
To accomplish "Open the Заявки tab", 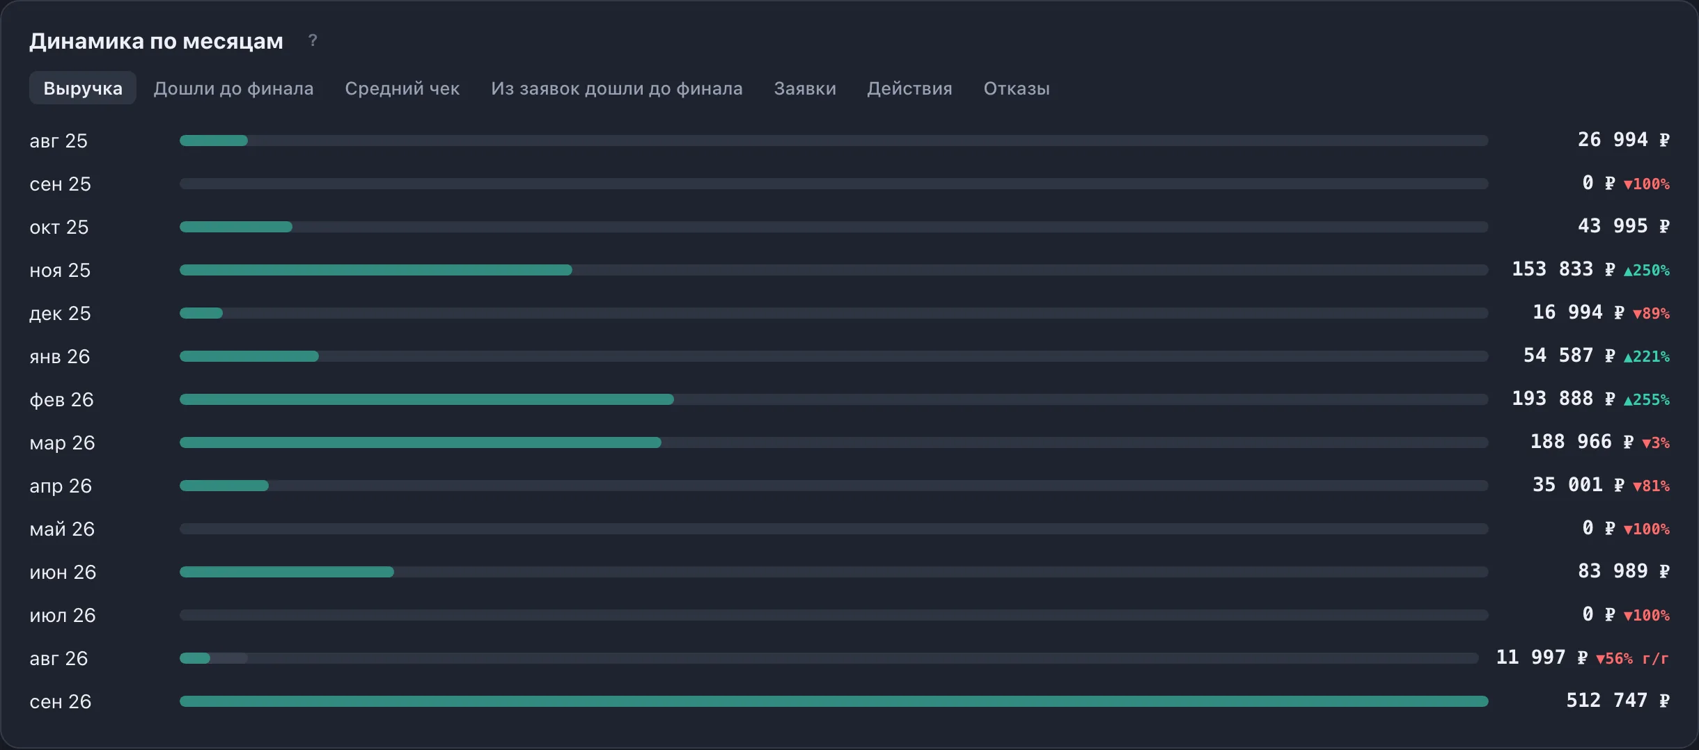I will point(805,88).
